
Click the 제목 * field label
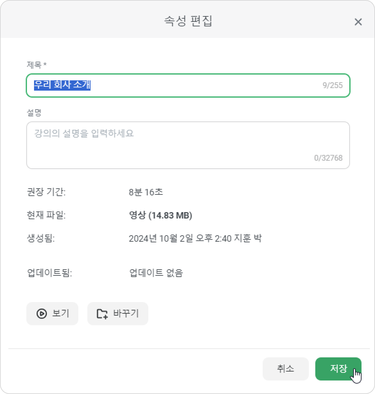pos(37,65)
